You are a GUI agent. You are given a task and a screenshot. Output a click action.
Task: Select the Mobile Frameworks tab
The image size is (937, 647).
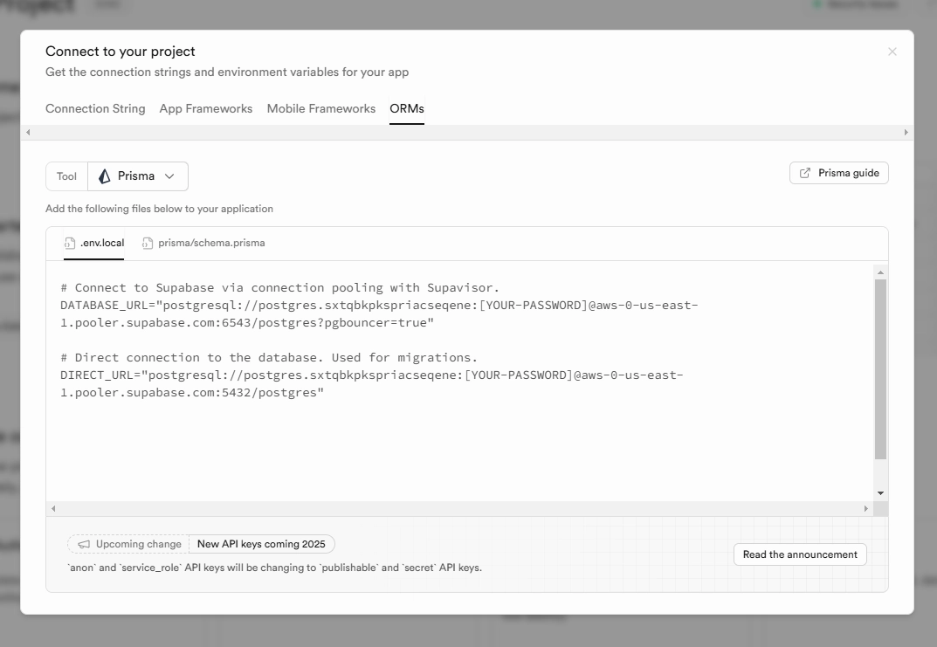click(x=320, y=109)
